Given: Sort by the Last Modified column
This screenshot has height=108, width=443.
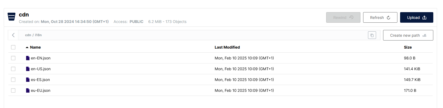Looking at the screenshot, I should [227, 47].
